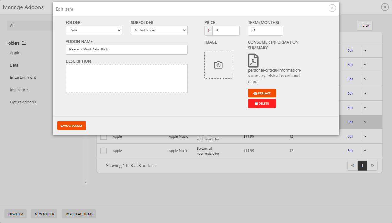Screen dimensions: 392x223
Task: Click the Filter button
Action: click(x=364, y=26)
